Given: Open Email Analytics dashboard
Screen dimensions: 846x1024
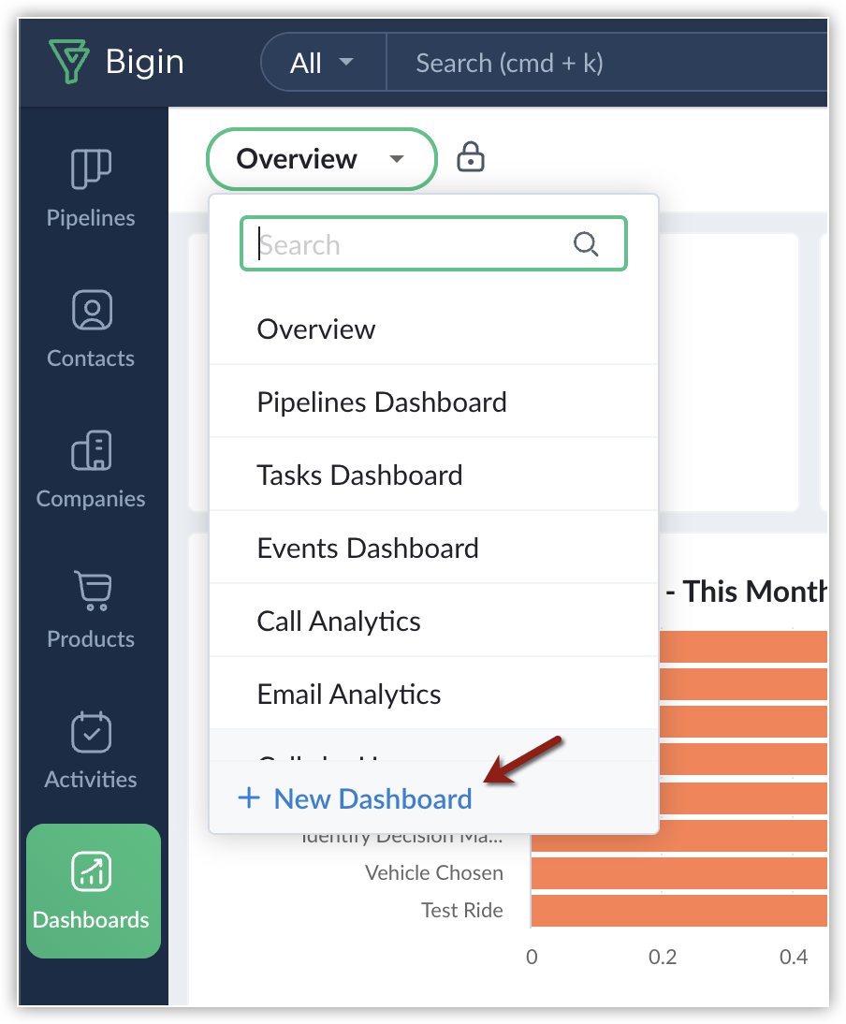Looking at the screenshot, I should point(433,695).
